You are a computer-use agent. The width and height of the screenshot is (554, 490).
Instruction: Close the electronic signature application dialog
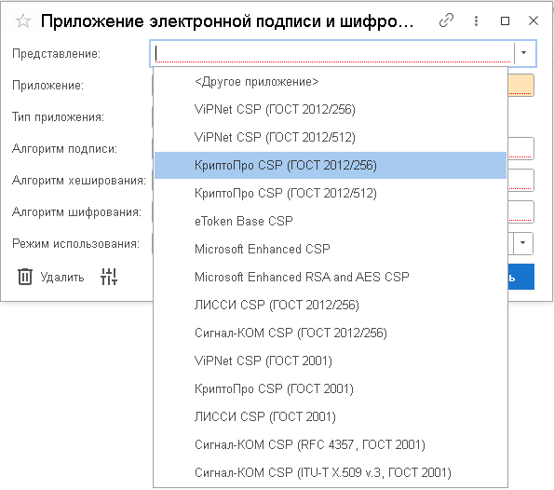534,20
